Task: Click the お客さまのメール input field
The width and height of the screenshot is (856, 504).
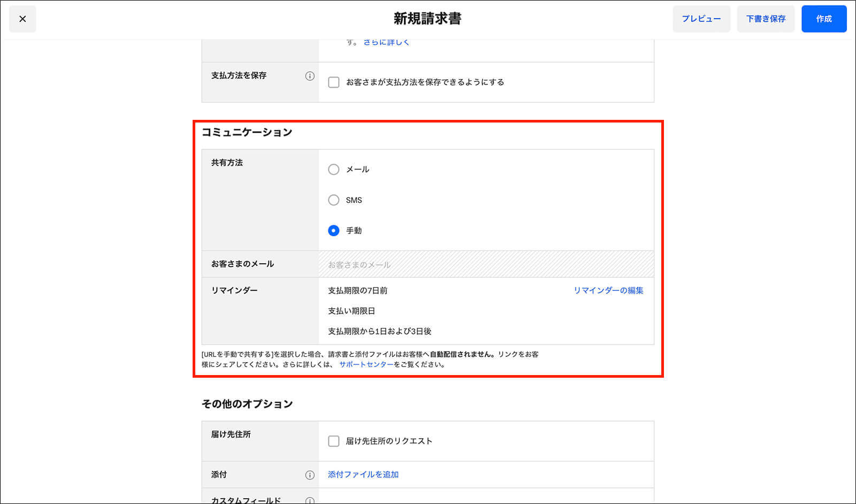Action: 486,264
